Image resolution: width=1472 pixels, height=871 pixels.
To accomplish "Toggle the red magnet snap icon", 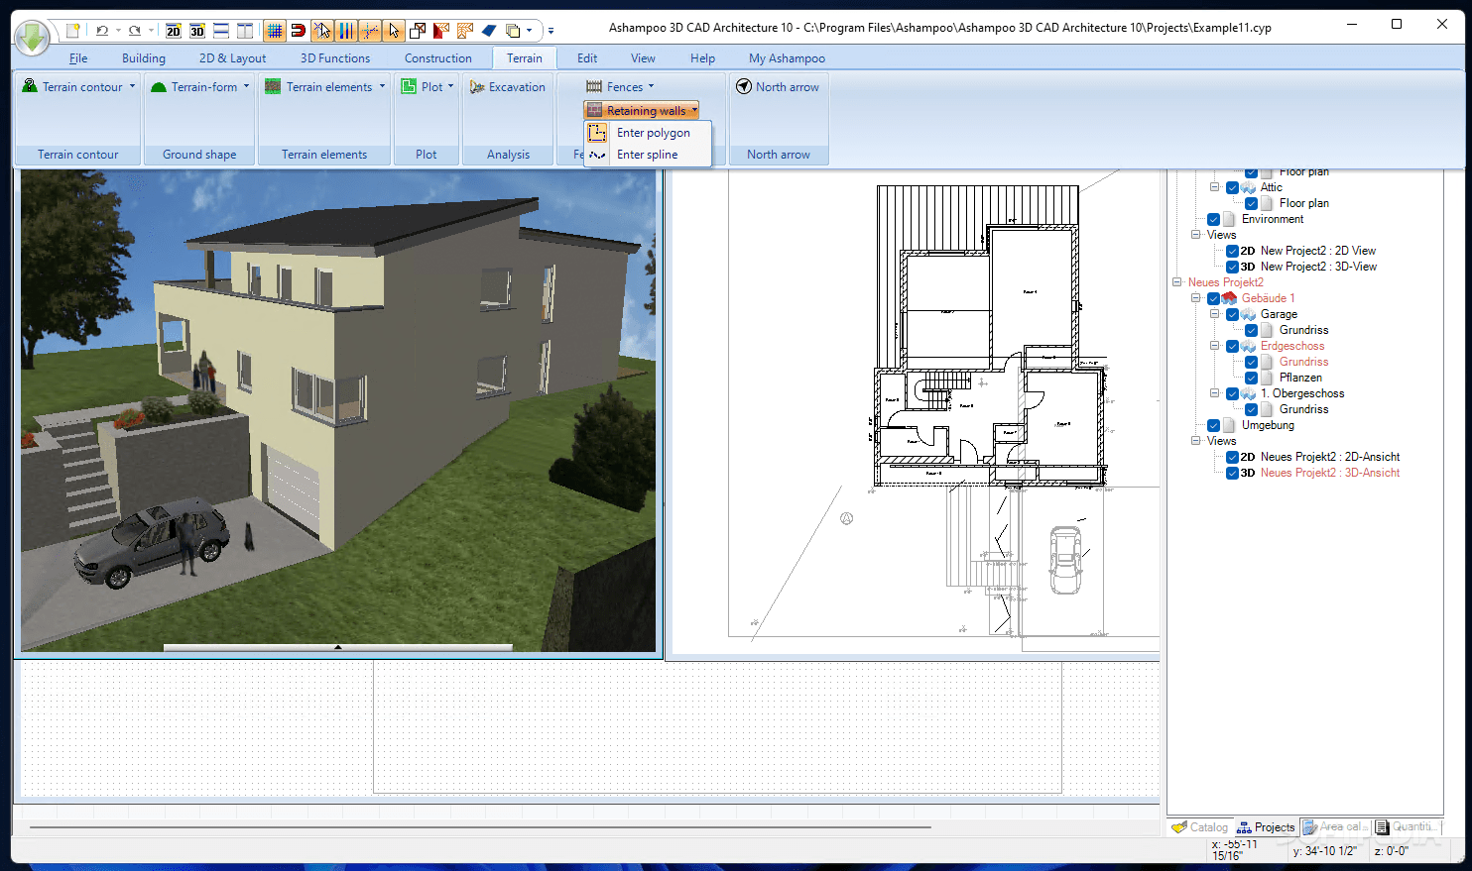I will click(299, 31).
